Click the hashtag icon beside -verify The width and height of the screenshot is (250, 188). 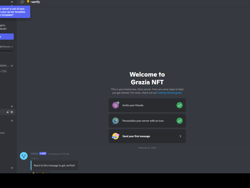coord(22,2)
